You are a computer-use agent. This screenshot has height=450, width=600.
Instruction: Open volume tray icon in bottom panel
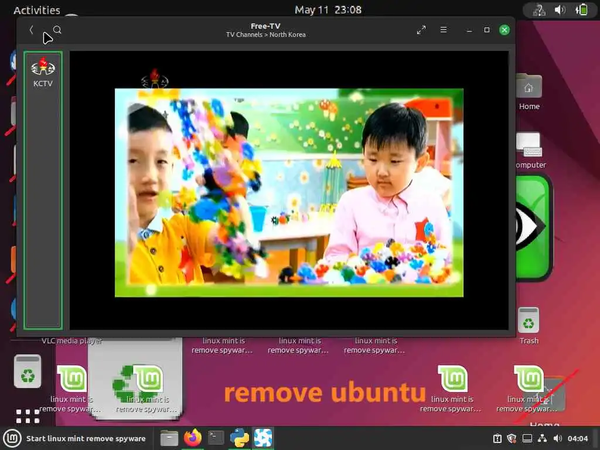pyautogui.click(x=558, y=438)
